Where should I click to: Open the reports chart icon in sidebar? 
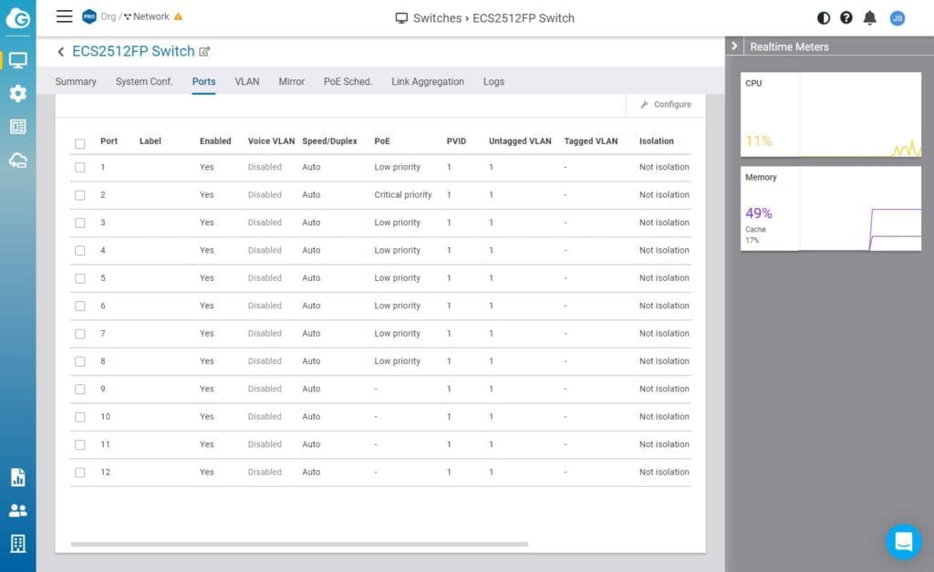17,477
